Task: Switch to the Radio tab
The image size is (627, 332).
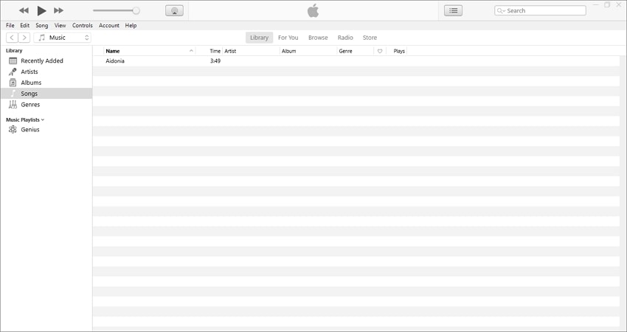Action: pyautogui.click(x=345, y=38)
